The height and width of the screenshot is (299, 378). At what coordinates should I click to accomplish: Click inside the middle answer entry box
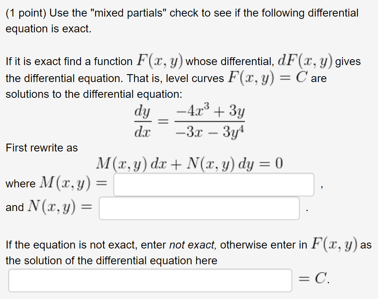coord(199,208)
